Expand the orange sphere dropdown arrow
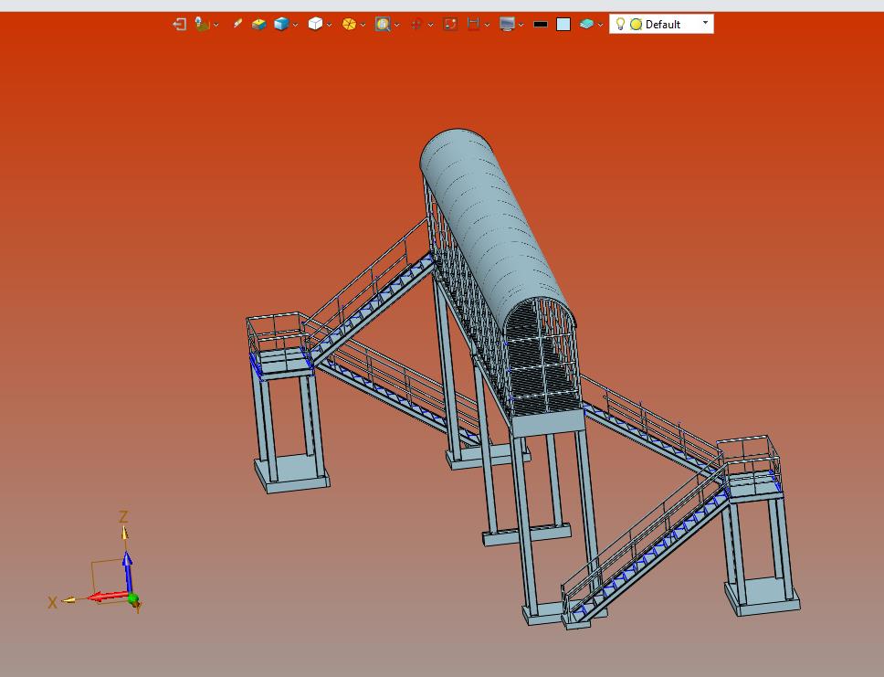884x677 pixels. [x=363, y=25]
